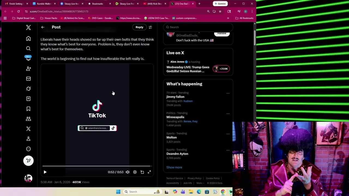Open options for Minneapolis trend
Screen dimensions: 349x196
[x=228, y=114]
